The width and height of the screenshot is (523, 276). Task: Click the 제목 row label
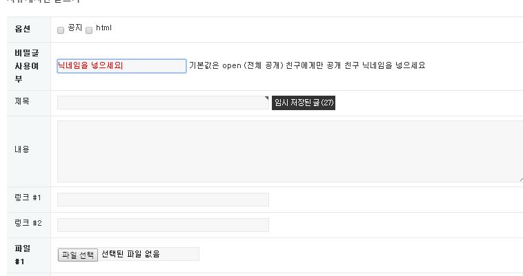[21, 101]
